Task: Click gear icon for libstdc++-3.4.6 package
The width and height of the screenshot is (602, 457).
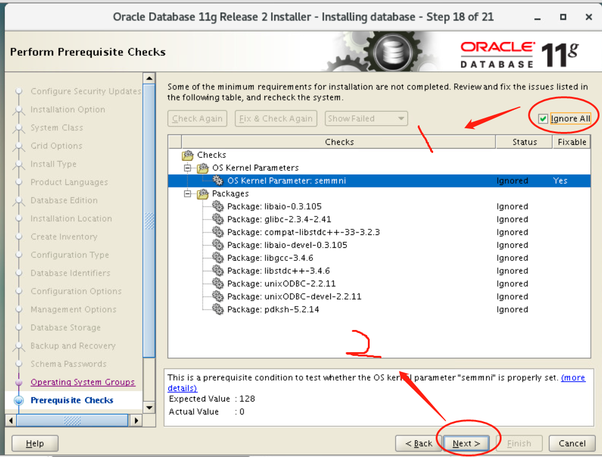Action: (218, 271)
